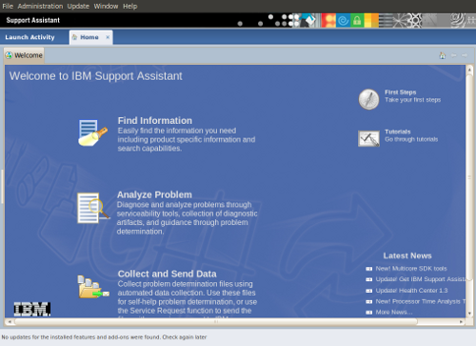Open news item New! Processor Time Analysis

[x=421, y=301]
